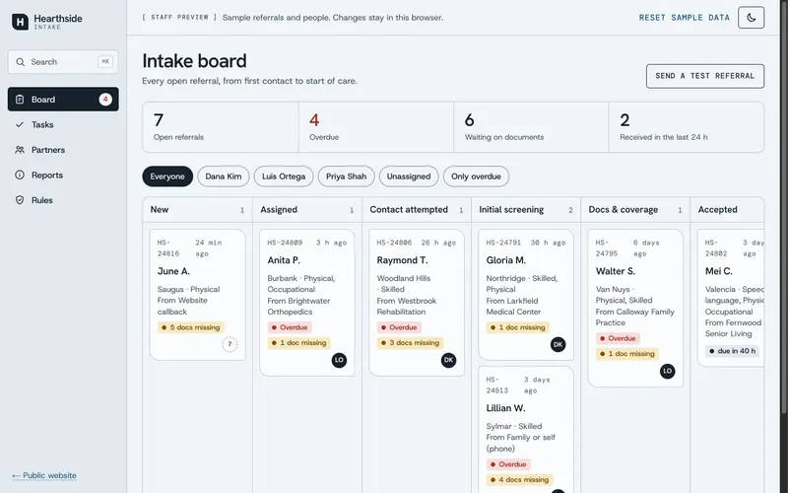Open the Anita P. referral card
Viewport: 788px width, 493px height.
tap(307, 303)
